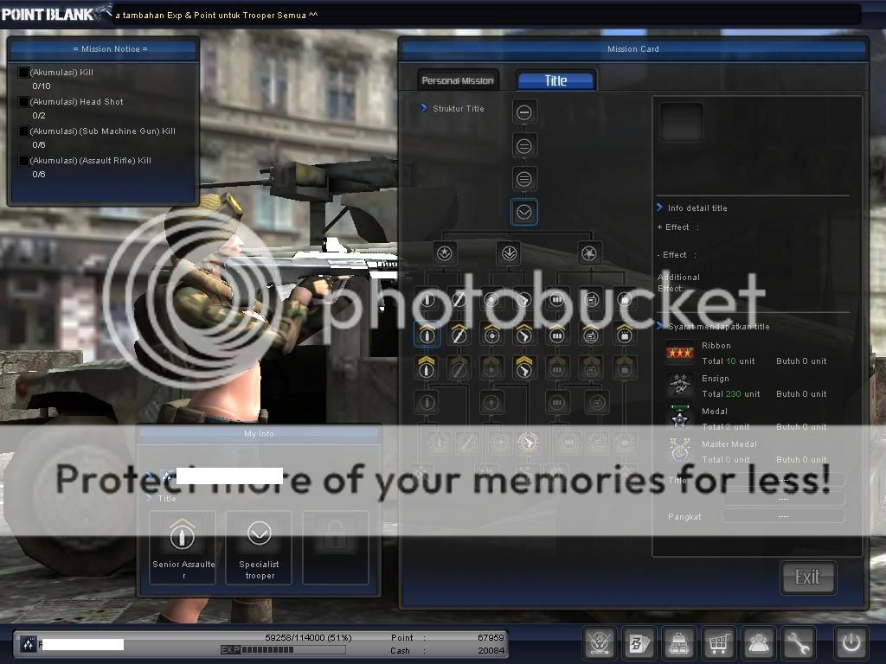Select the Senior Assaulter title slot
This screenshot has width=886, height=664.
click(183, 547)
